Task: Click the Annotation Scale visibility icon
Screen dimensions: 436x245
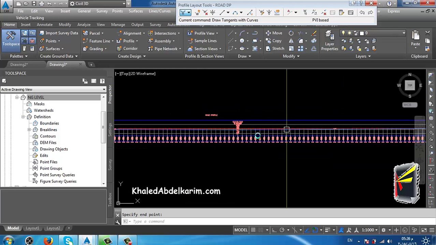Action: click(x=341, y=230)
